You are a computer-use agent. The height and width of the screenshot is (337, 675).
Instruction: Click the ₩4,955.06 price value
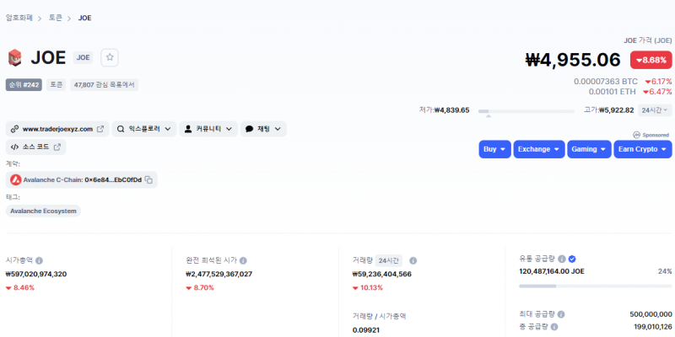coord(573,60)
